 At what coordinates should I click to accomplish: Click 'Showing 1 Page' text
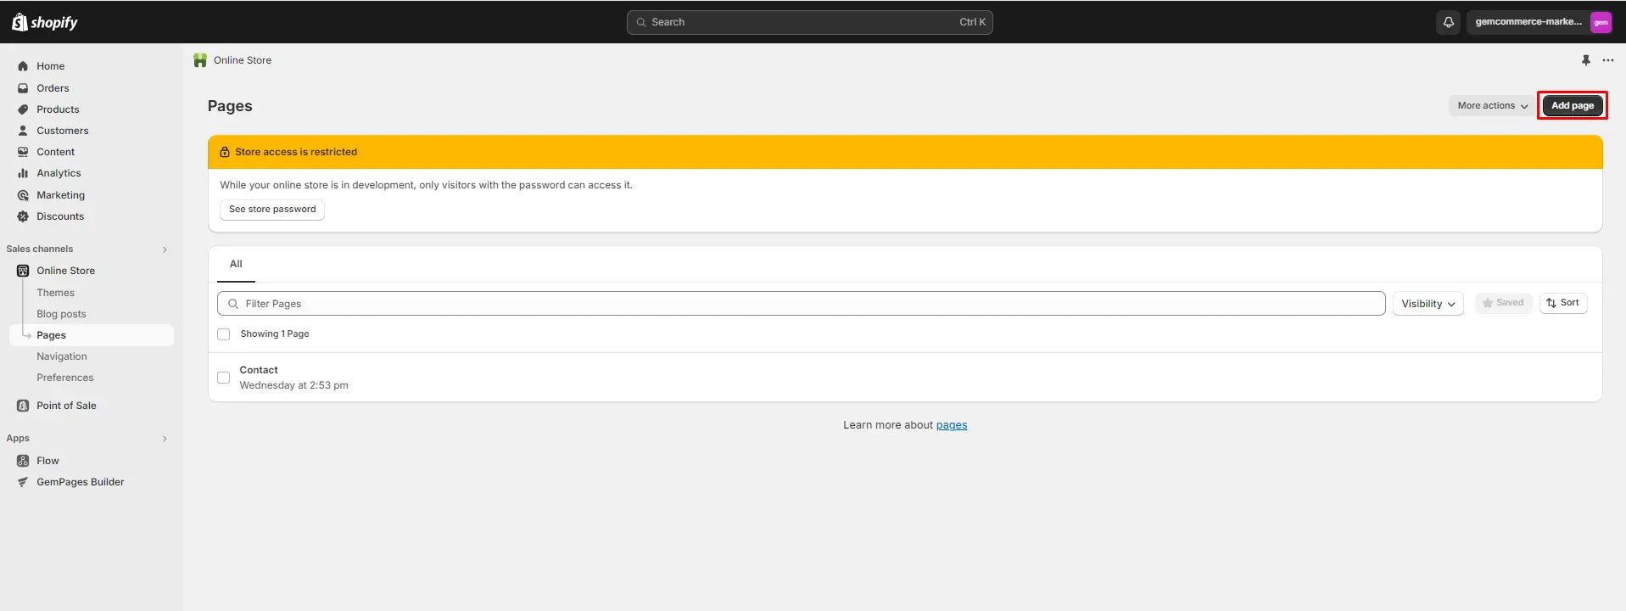[275, 334]
